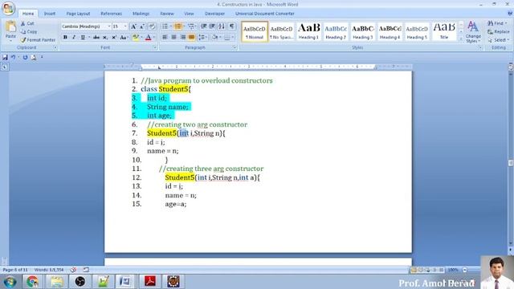Increase the paragraph indent
Screen dimensions: 514x289
pyautogui.click(x=212, y=26)
